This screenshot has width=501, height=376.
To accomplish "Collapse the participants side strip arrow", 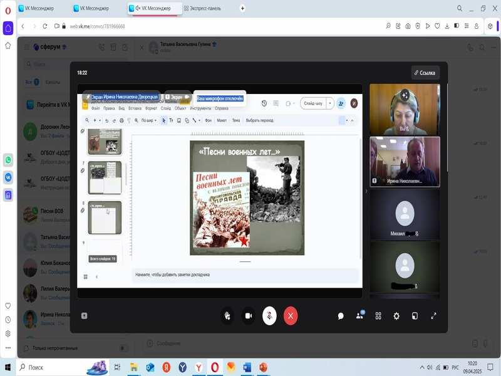I will (366, 191).
